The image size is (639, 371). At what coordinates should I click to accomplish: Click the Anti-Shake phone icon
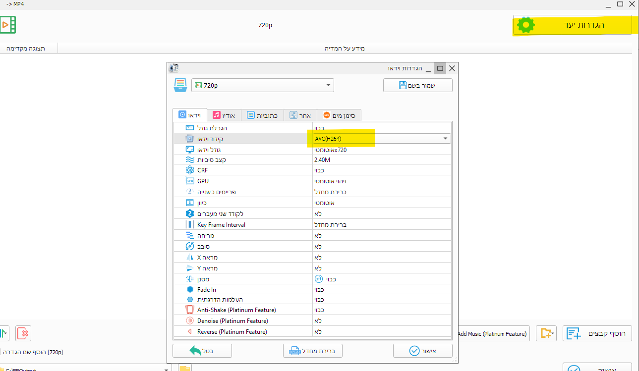(x=190, y=310)
